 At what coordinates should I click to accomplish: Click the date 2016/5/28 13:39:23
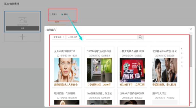click(132, 98)
